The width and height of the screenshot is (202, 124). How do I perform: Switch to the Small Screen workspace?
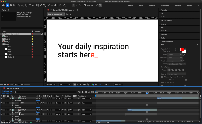tap(165, 5)
